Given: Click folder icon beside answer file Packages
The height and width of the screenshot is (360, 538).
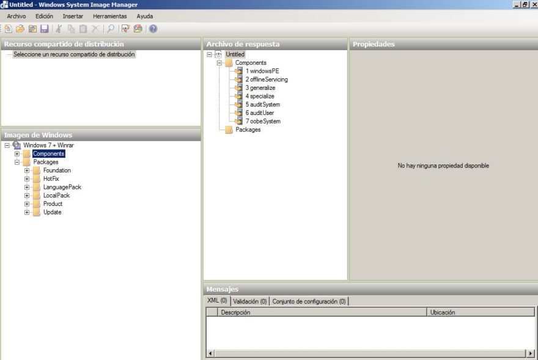Looking at the screenshot, I should (229, 130).
